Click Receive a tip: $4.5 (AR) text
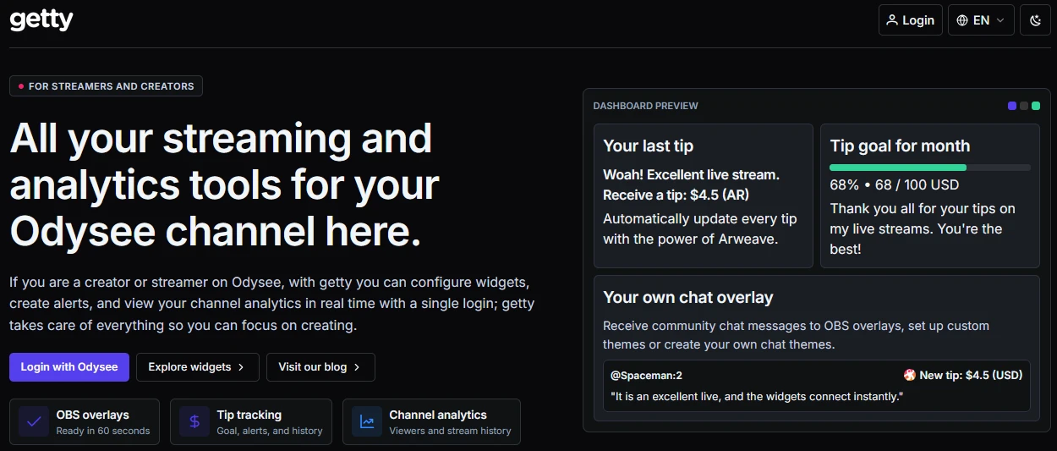Image resolution: width=1057 pixels, height=451 pixels. 676,195
